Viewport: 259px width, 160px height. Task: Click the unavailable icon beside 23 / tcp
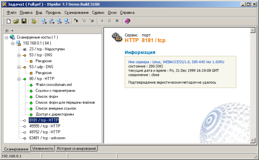pyautogui.click(x=25, y=50)
